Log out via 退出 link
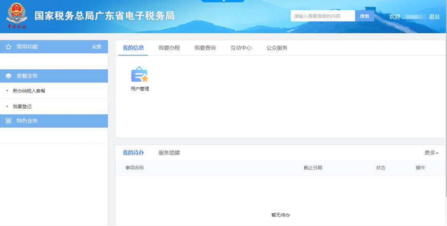This screenshot has height=226, width=447. click(x=434, y=16)
